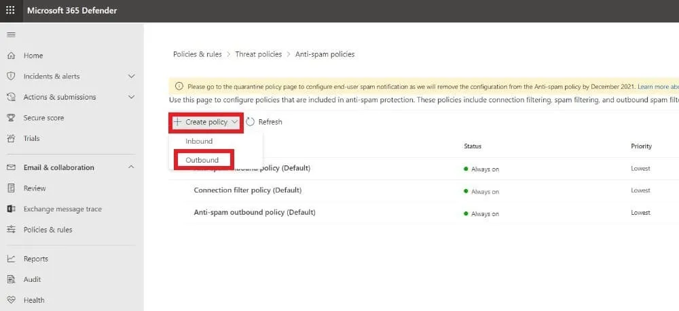Expand Actions & submissions chevron
The image size is (679, 311).
(131, 97)
